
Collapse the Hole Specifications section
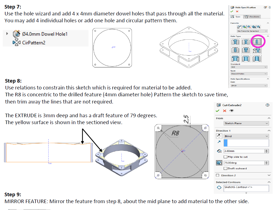pyautogui.click(x=268, y=79)
